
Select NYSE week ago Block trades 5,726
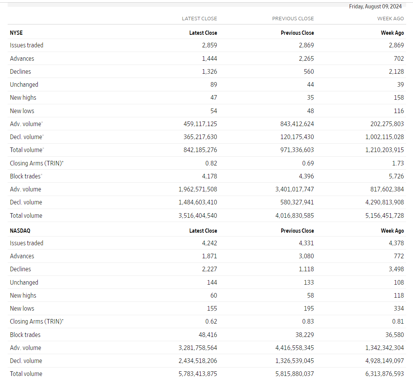pyautogui.click(x=397, y=176)
